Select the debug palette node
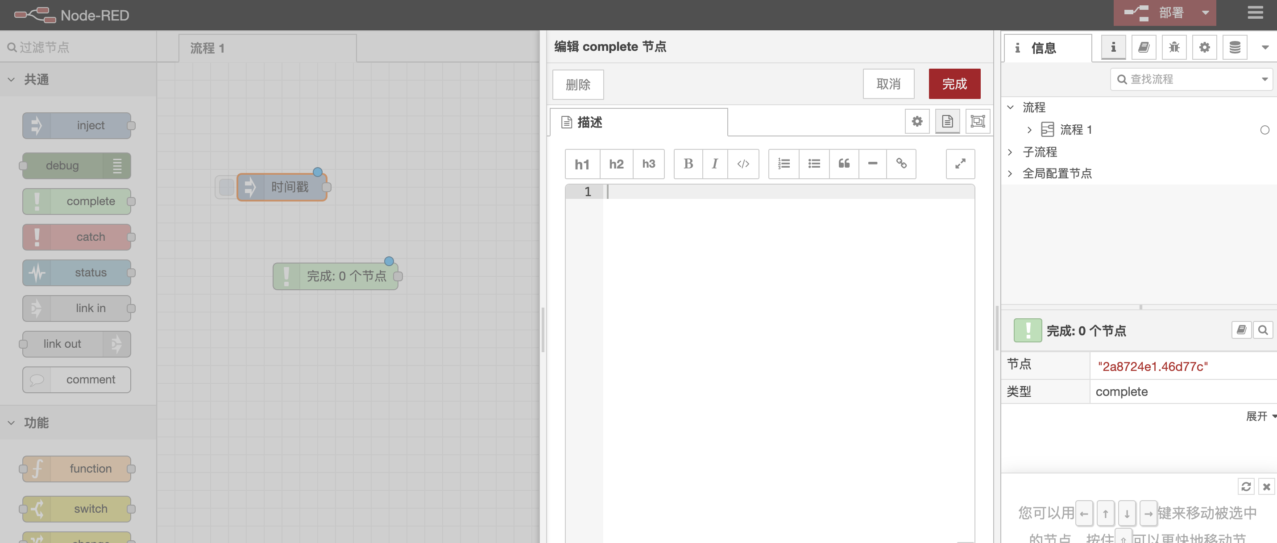1277x543 pixels. coord(77,165)
